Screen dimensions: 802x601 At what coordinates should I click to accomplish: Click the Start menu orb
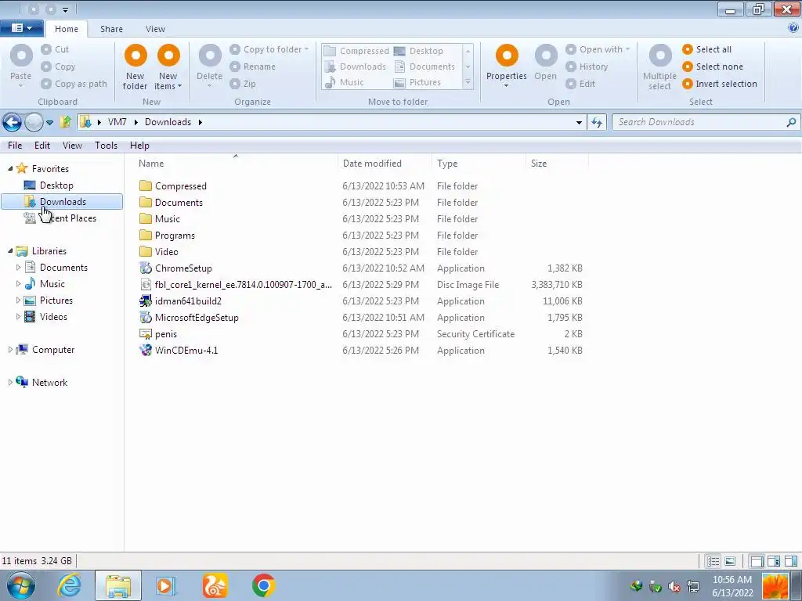21,585
